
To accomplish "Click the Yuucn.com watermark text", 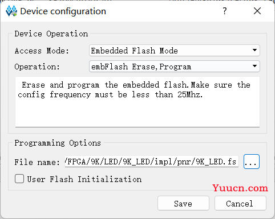I will pyautogui.click(x=240, y=188).
